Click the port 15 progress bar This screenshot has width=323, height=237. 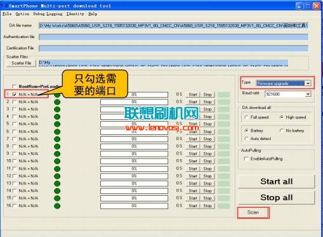coord(134,198)
